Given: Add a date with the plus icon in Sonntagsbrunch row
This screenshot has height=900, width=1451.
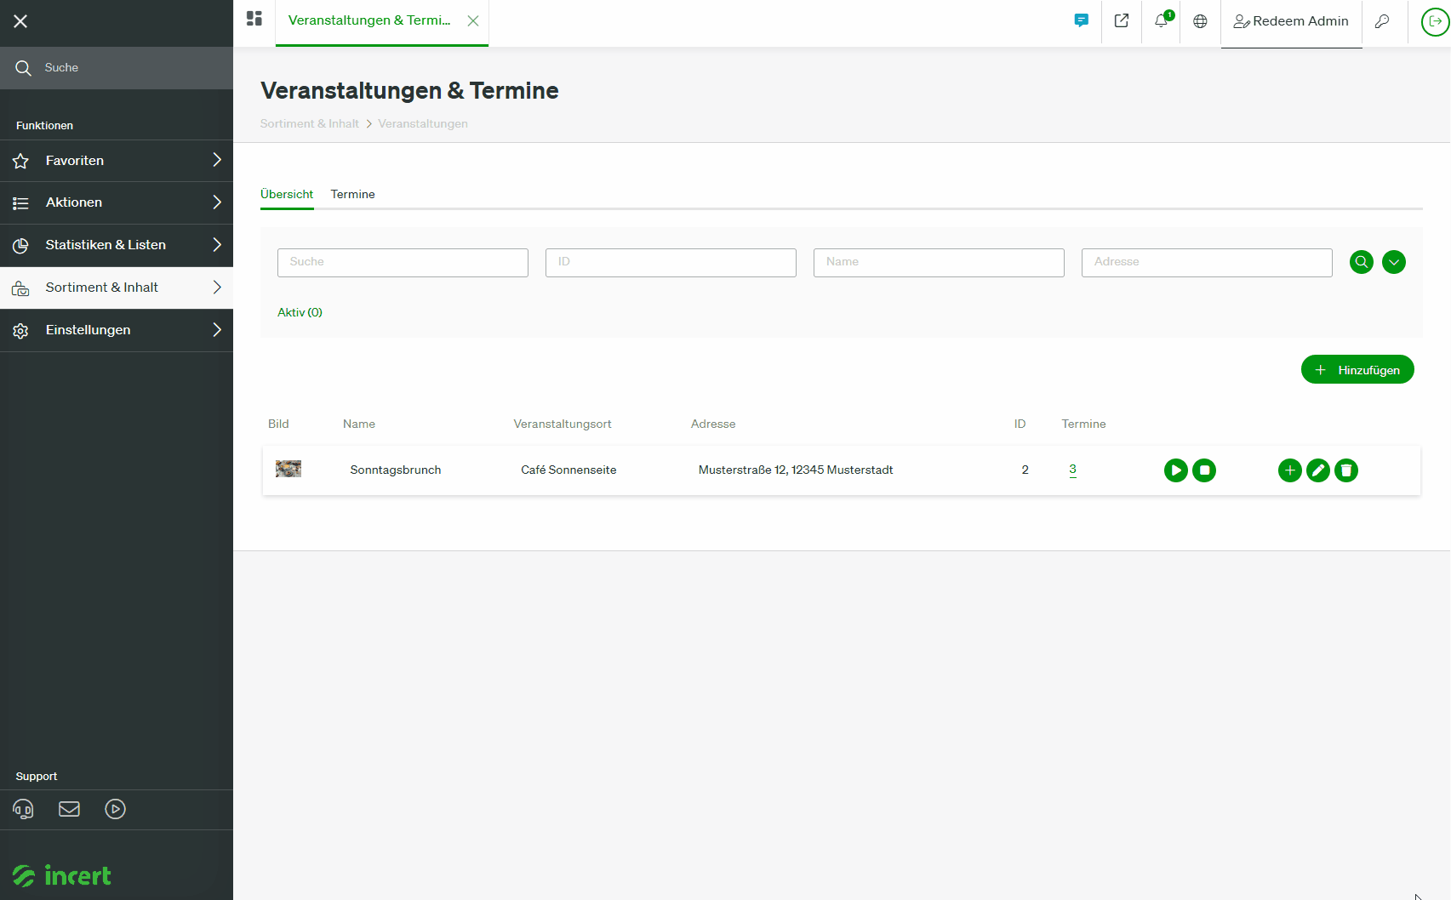Looking at the screenshot, I should 1290,470.
